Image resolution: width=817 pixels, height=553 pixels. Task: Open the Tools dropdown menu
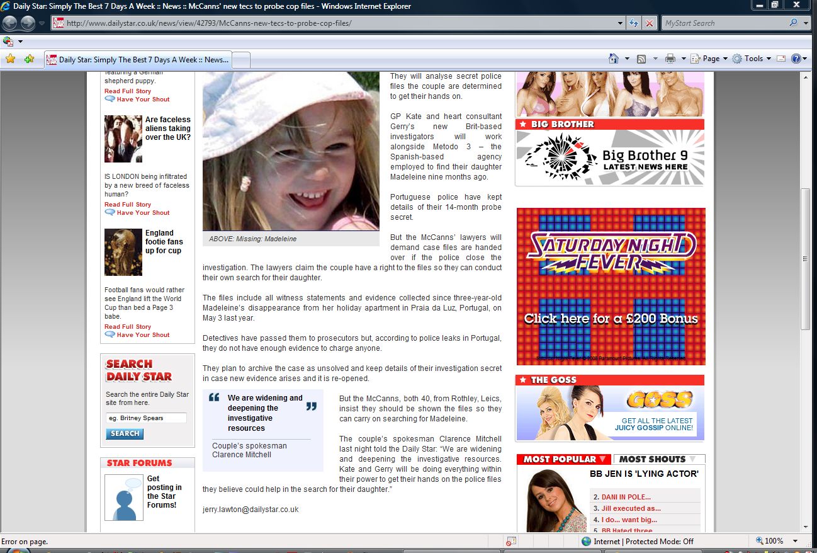coord(753,59)
